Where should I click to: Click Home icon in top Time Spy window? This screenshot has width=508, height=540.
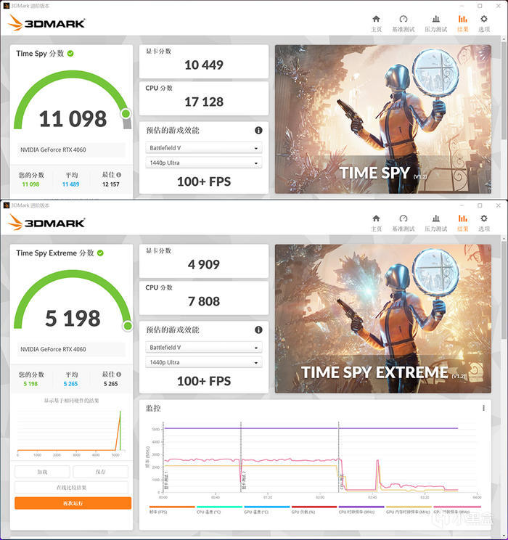click(x=376, y=23)
